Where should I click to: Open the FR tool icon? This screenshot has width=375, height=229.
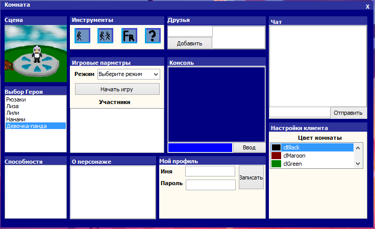click(x=129, y=36)
